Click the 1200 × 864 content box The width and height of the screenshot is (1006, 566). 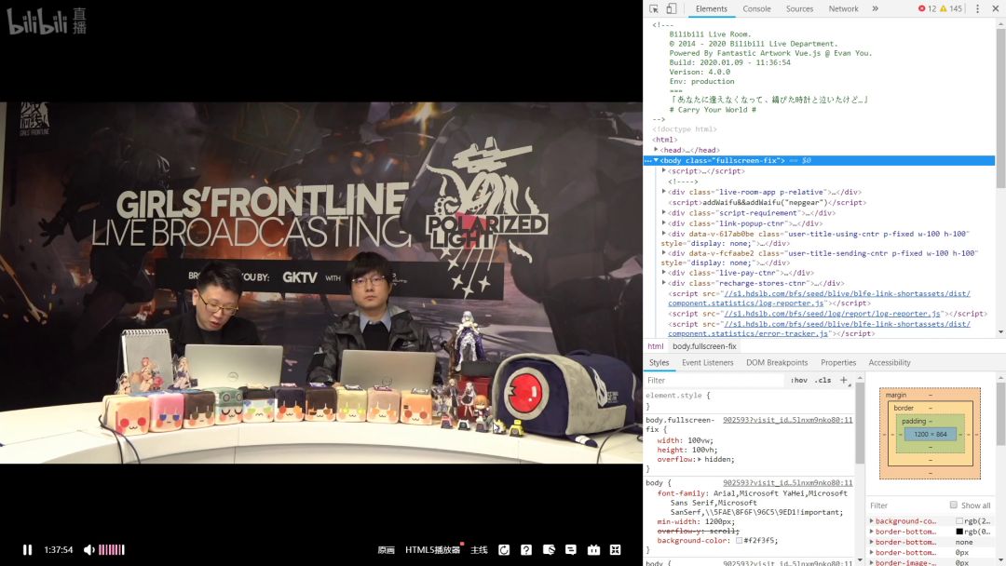[x=931, y=434]
